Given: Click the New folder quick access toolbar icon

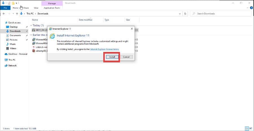Looking at the screenshot, I should point(13,3).
